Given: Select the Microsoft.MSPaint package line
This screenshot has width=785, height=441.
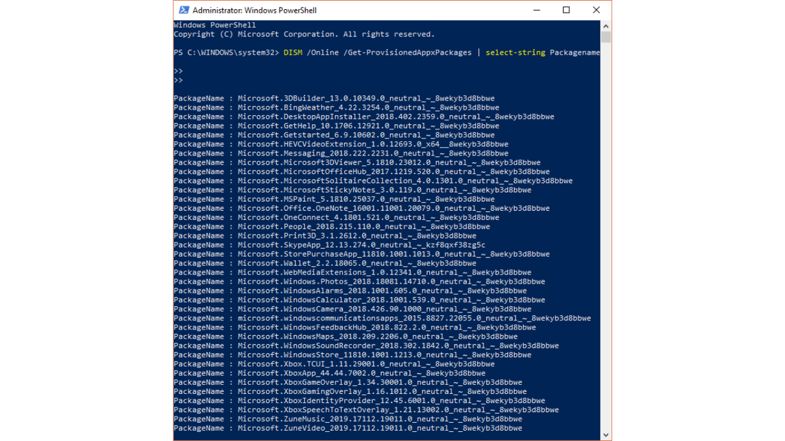Looking at the screenshot, I should tap(334, 199).
